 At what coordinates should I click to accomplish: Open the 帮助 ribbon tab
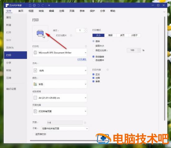tap(113, 11)
